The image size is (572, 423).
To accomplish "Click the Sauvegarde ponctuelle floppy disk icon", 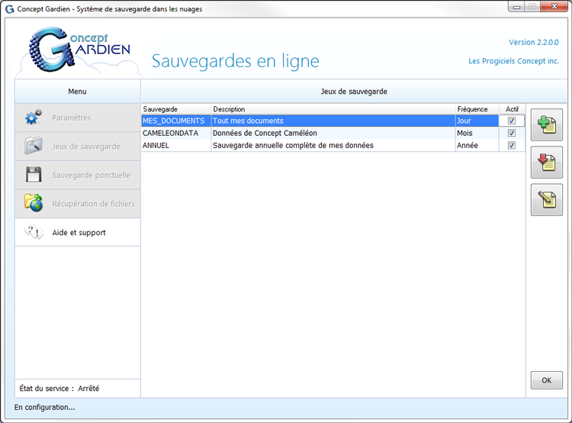I will point(34,175).
